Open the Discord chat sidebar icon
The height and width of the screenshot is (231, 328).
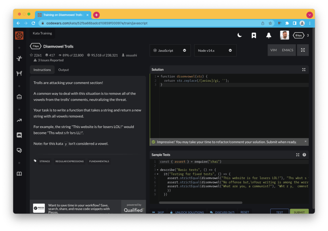[19, 135]
